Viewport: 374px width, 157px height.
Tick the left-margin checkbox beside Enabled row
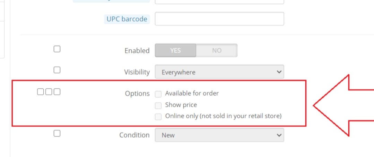pos(57,49)
